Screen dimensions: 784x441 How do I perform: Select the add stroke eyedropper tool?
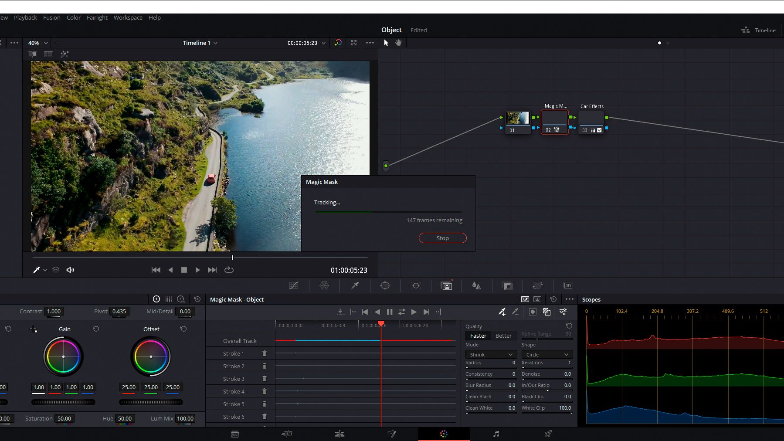502,312
